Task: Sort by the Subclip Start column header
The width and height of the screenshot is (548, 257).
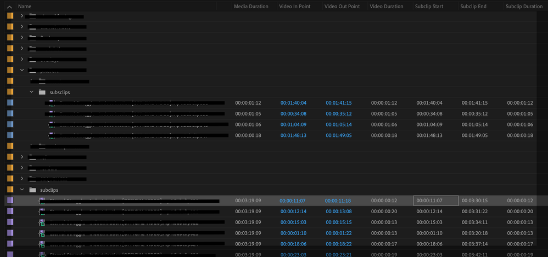Action: (x=429, y=7)
